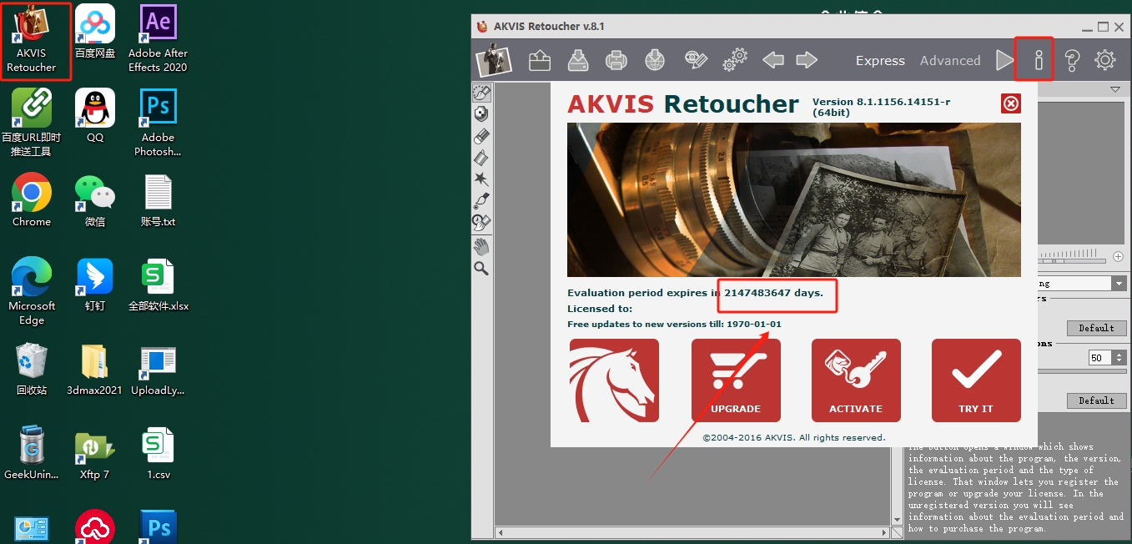This screenshot has width=1132, height=544.
Task: Open the preset dropdown in settings panel
Action: (x=1119, y=284)
